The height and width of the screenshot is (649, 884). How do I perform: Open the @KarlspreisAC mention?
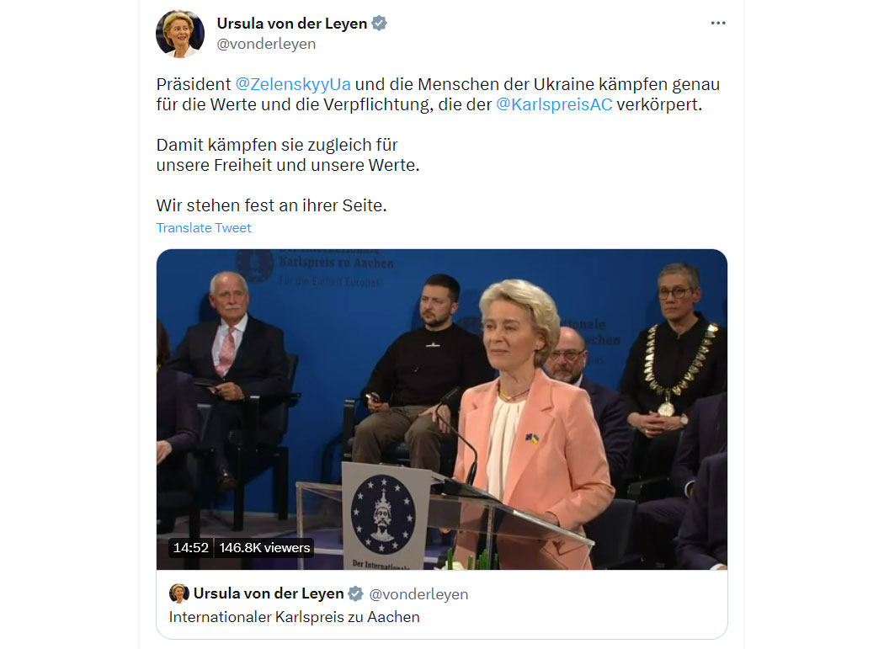pyautogui.click(x=554, y=104)
